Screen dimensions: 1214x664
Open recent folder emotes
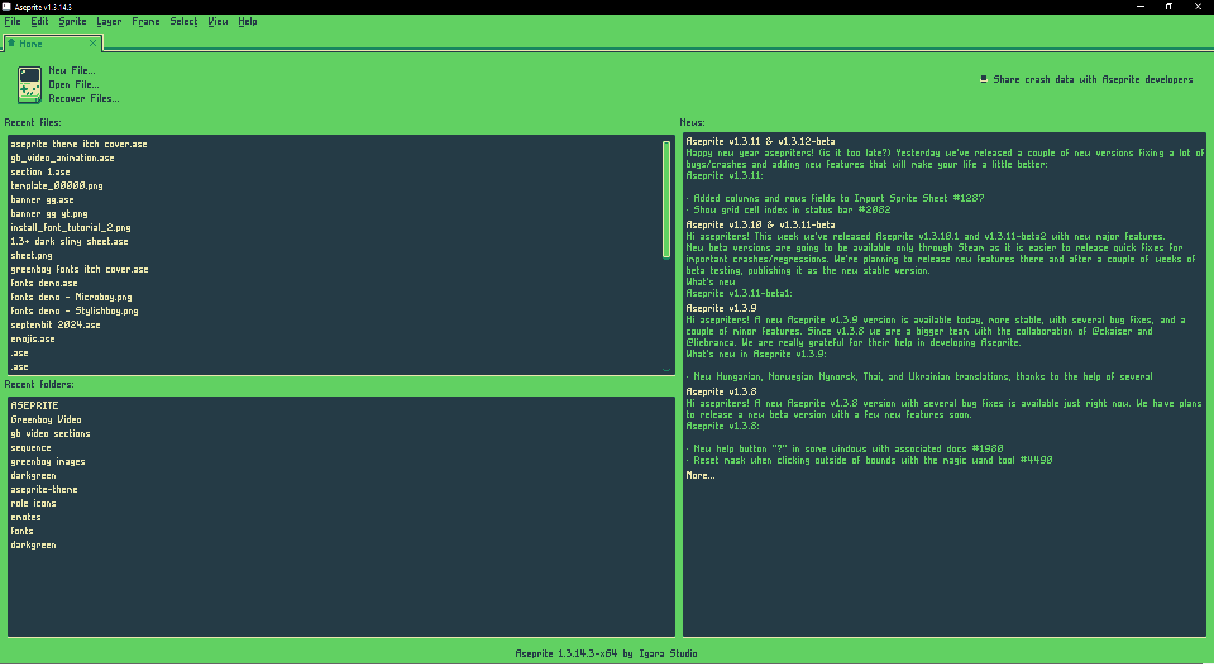26,517
